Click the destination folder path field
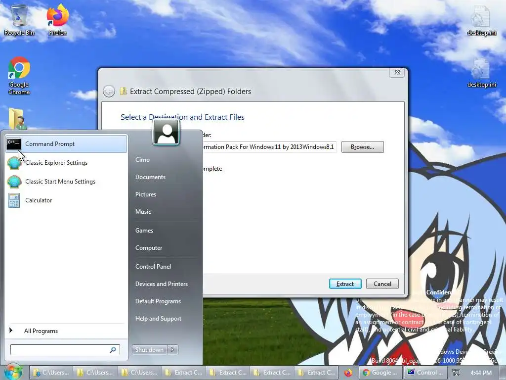 coord(269,147)
